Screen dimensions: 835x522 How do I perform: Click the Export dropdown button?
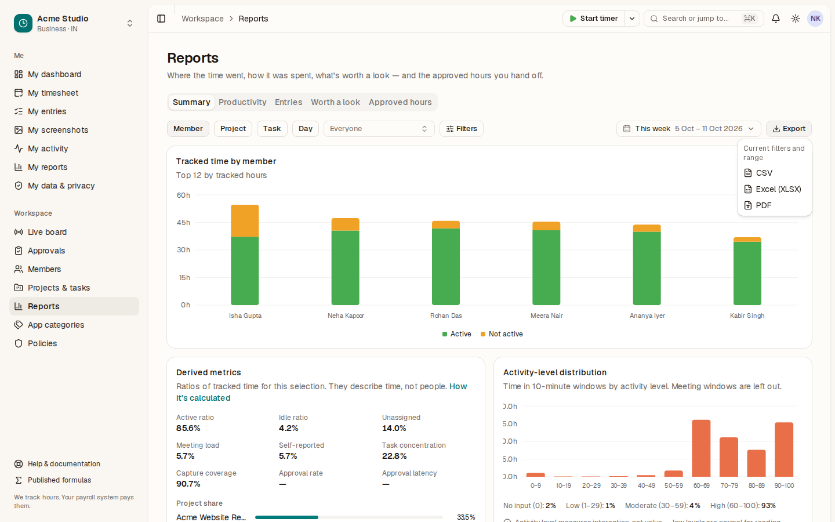pos(789,129)
